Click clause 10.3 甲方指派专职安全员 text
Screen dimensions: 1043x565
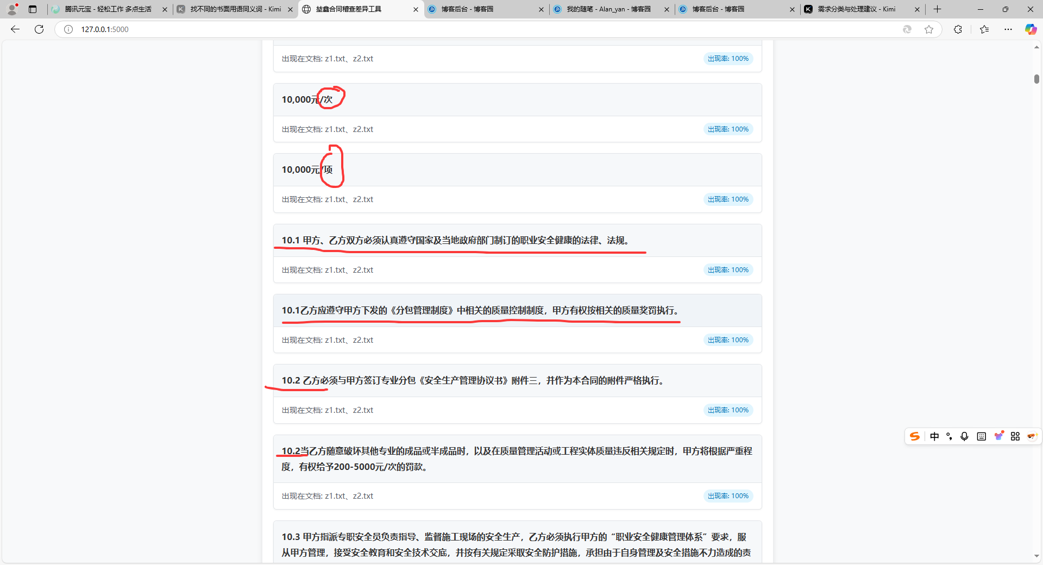click(x=516, y=544)
